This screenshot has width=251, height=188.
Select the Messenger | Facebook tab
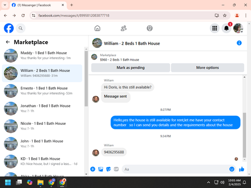38,5
